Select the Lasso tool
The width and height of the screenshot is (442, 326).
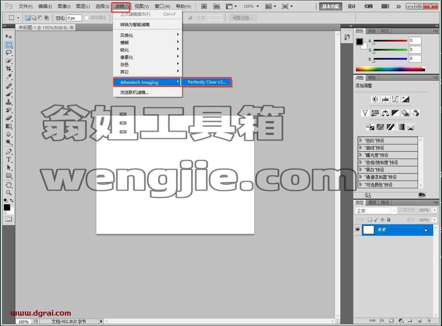click(x=9, y=53)
